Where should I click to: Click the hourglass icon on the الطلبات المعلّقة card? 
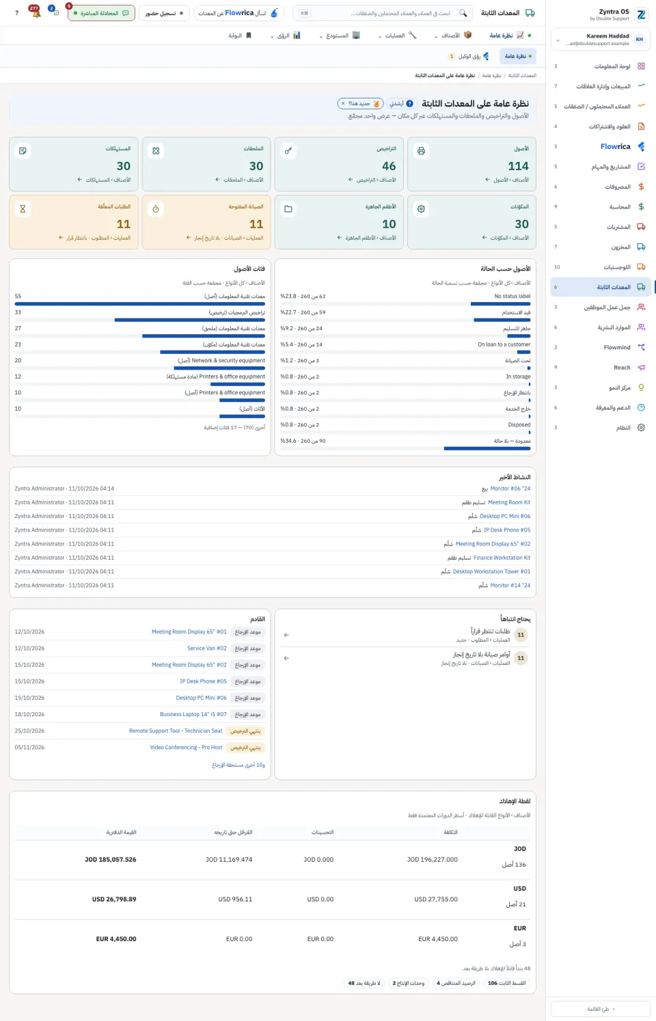[23, 209]
